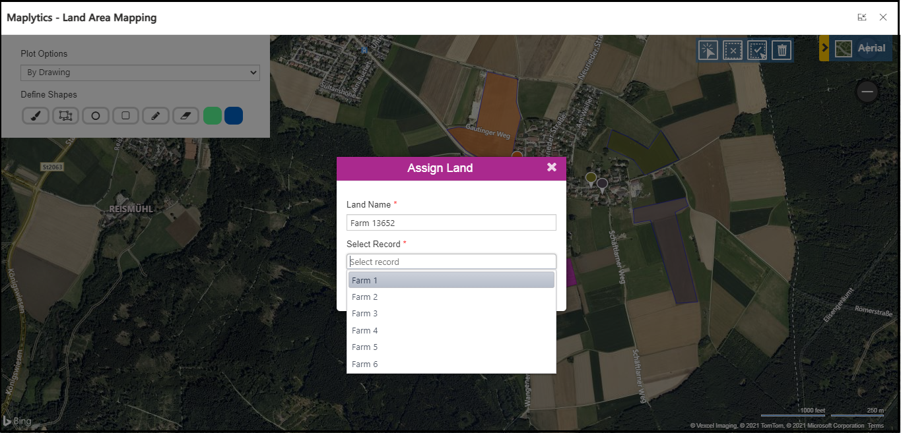Choose the polygon shape tool
This screenshot has height=433, width=901.
tap(65, 116)
